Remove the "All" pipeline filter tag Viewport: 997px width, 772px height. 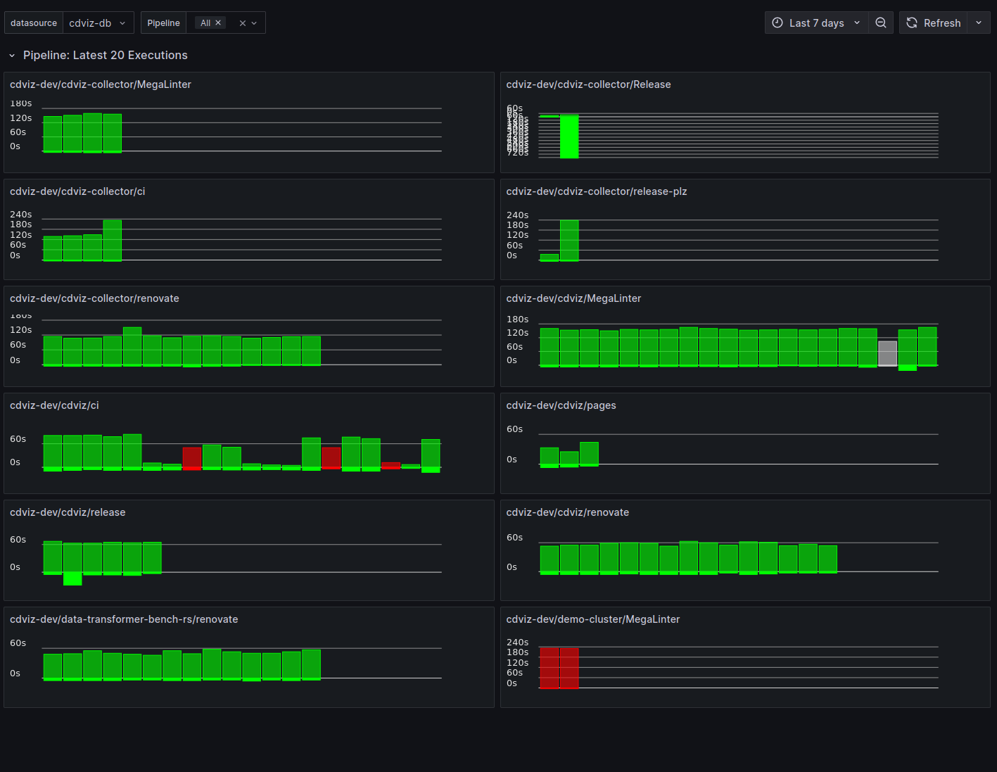tap(218, 22)
